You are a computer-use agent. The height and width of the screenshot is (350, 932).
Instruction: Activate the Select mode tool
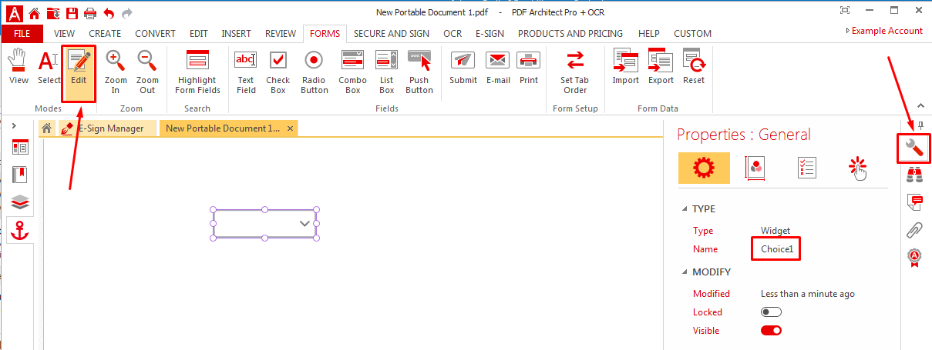pos(49,67)
